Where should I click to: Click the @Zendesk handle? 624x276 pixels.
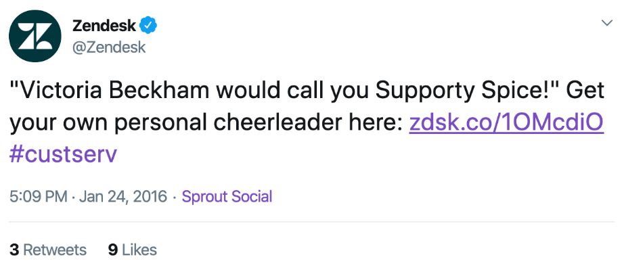pos(108,47)
